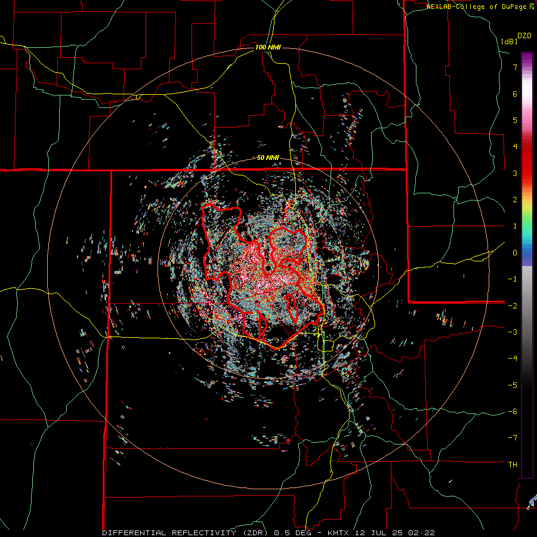
Task: Click the DZD product label above the scale
Action: 524,36
